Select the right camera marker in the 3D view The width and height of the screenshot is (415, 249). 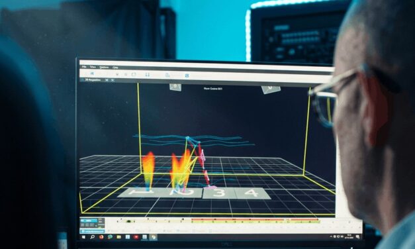point(271,89)
